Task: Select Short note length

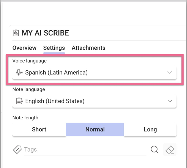Action: coord(39,129)
